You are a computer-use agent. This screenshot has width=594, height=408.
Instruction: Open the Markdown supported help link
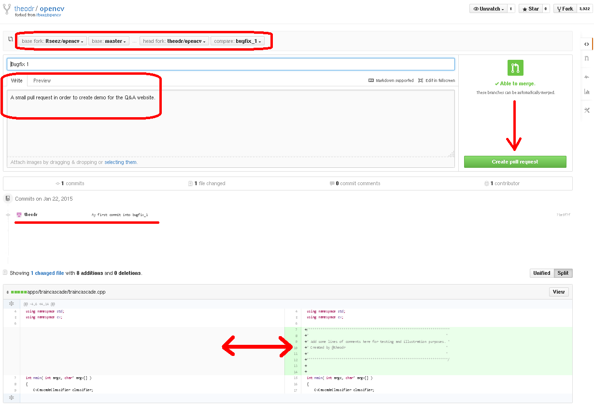pyautogui.click(x=391, y=81)
